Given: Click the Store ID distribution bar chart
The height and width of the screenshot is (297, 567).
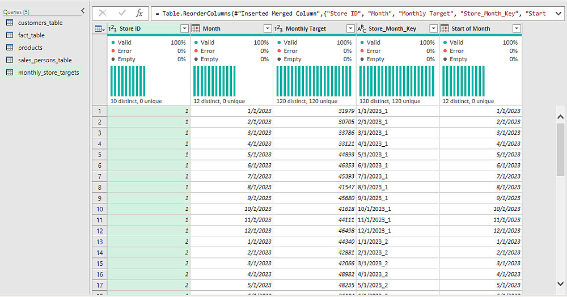Looking at the screenshot, I should 128,81.
